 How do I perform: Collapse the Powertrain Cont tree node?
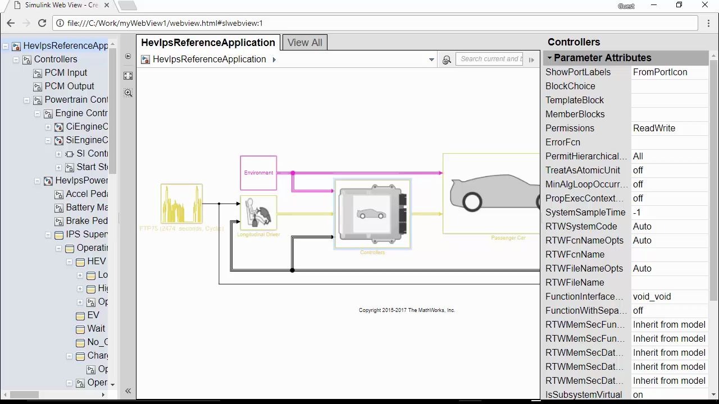pos(26,100)
